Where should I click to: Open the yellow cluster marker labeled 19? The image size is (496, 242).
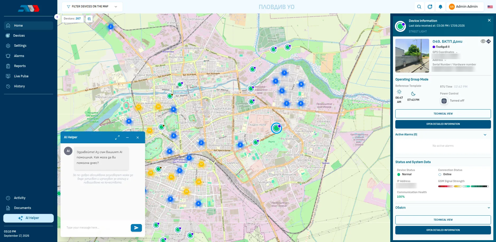(x=186, y=192)
